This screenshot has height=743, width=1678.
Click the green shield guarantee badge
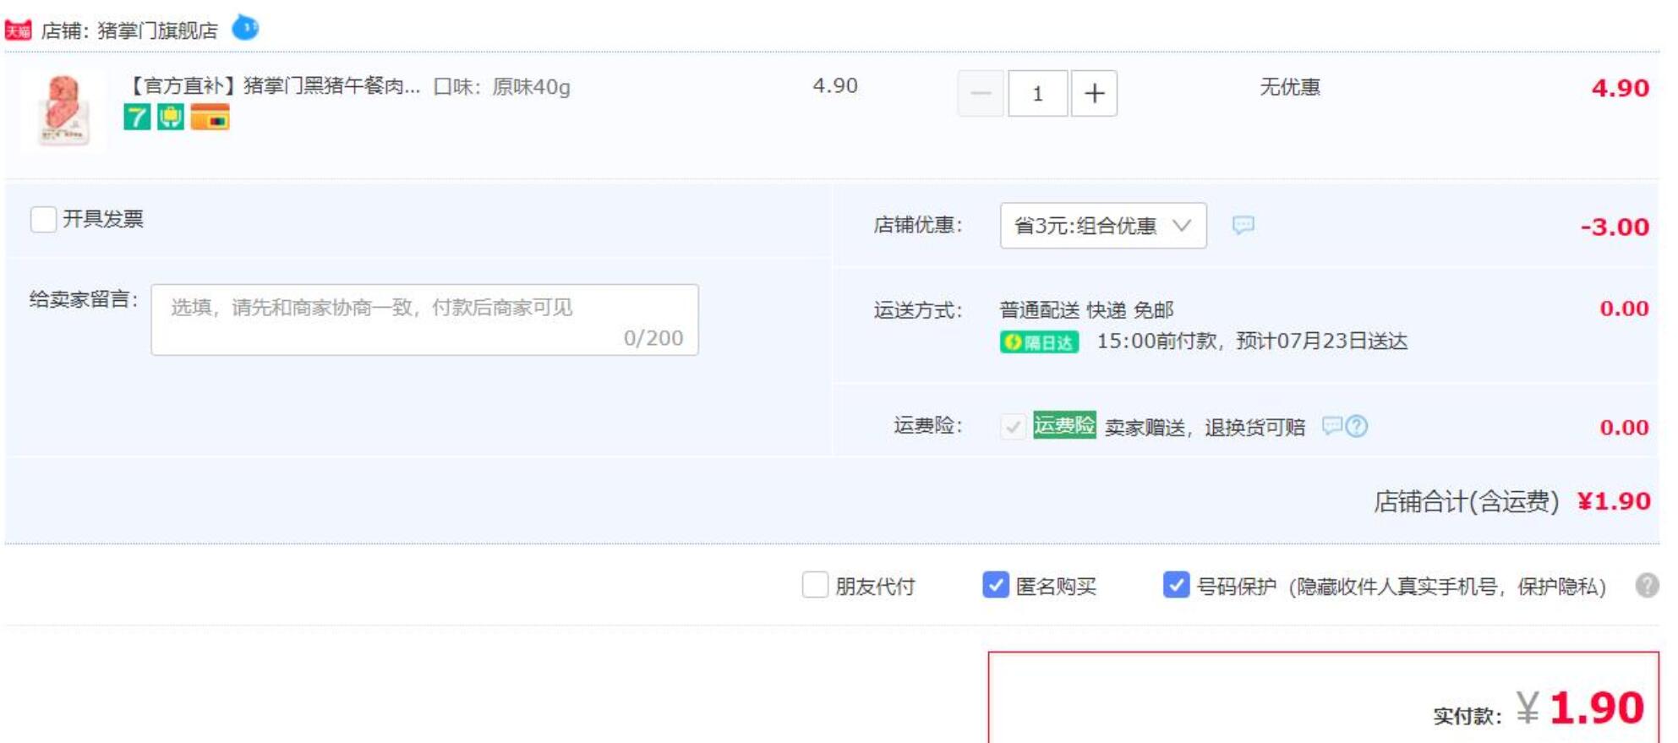[x=170, y=117]
